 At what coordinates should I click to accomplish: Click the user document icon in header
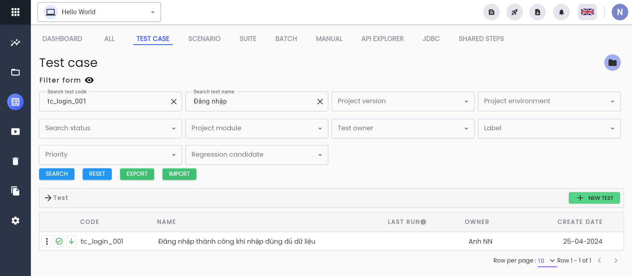tap(537, 12)
